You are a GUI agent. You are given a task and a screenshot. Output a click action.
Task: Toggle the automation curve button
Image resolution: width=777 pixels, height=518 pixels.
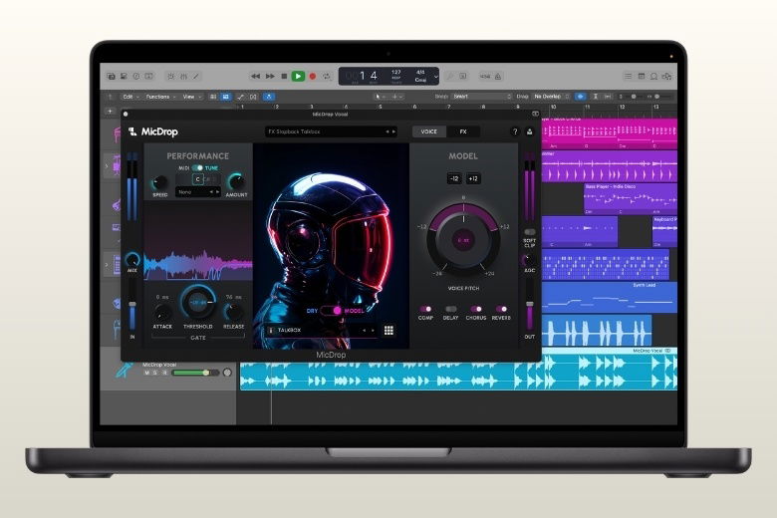pos(240,97)
